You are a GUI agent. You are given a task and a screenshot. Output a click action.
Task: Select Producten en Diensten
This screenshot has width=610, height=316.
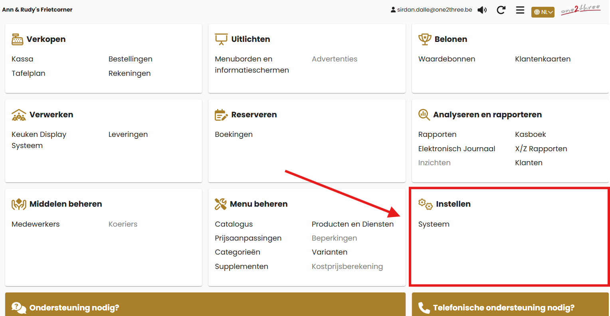[353, 224]
